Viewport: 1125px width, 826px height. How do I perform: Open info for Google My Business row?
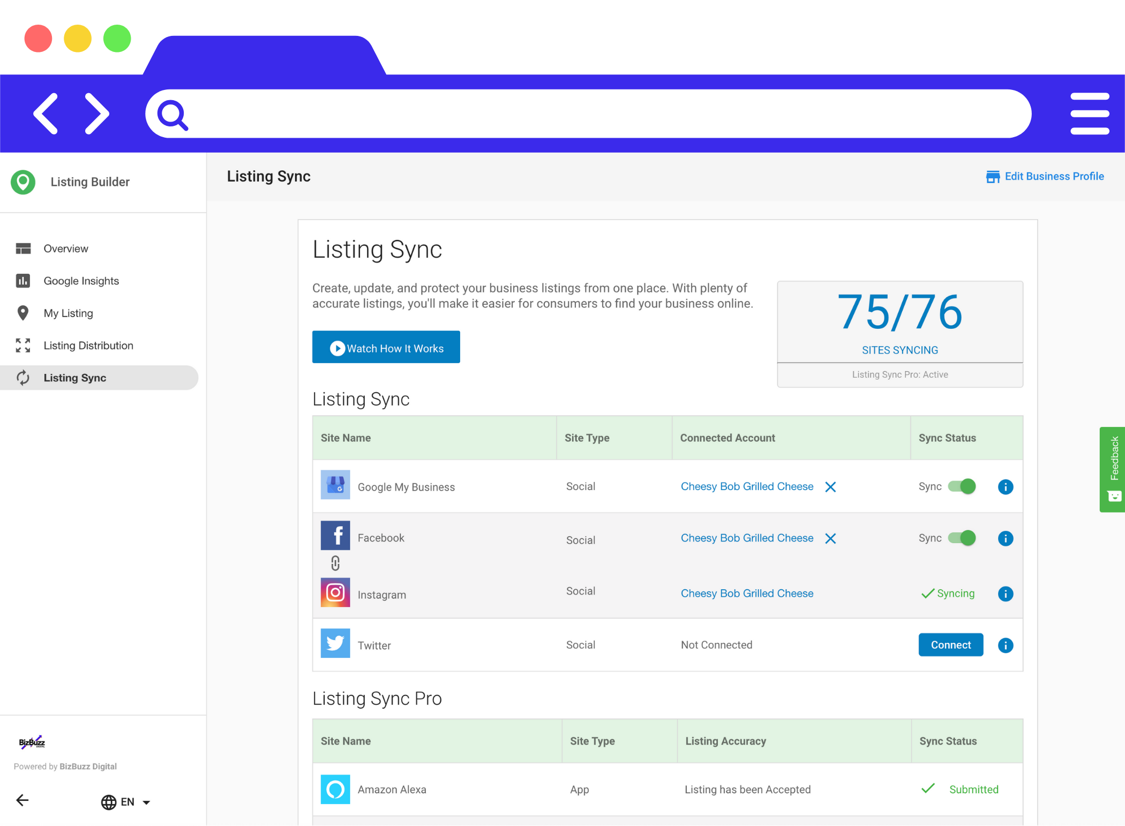click(x=1006, y=487)
